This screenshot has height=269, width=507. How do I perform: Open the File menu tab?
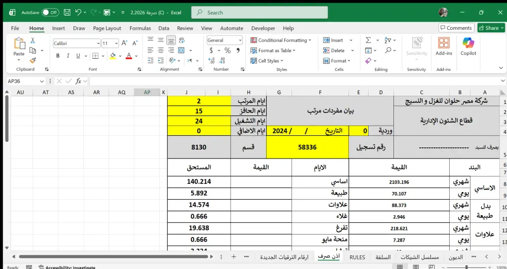[x=15, y=28]
